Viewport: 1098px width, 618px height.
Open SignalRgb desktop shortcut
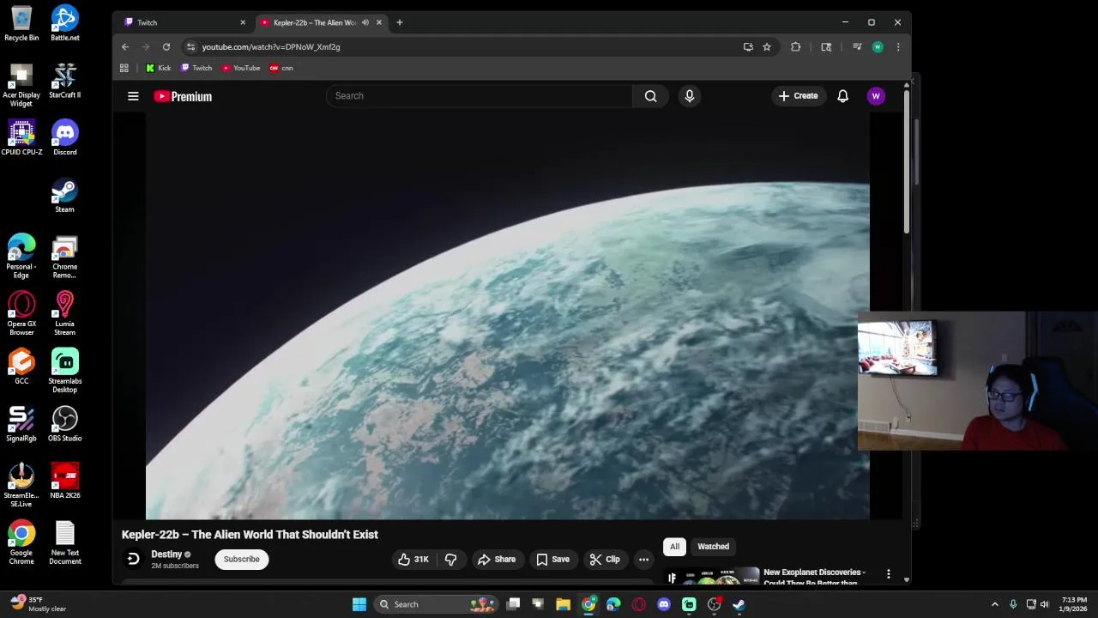coord(21,425)
